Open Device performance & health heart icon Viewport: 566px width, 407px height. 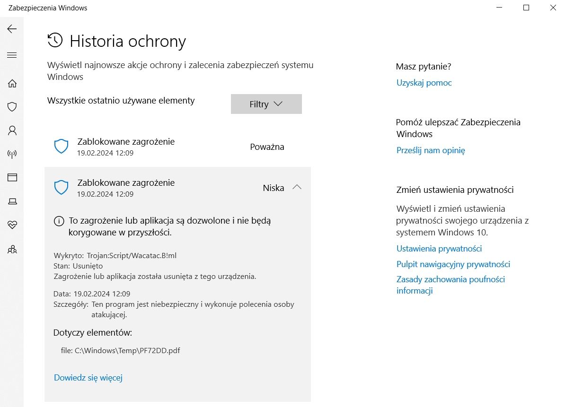click(x=12, y=225)
